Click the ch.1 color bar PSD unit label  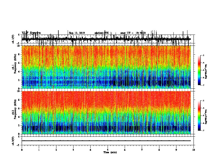[206, 71]
